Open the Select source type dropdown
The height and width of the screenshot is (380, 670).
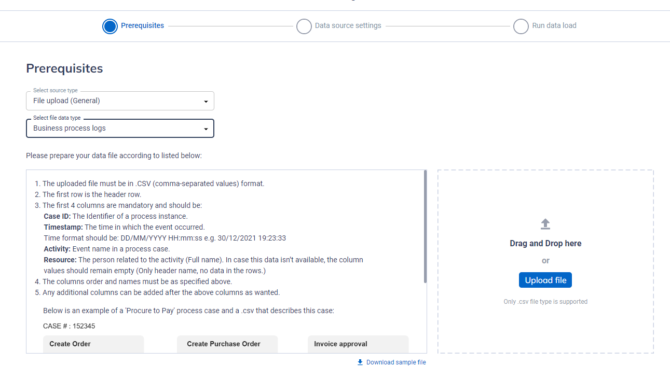click(x=120, y=101)
